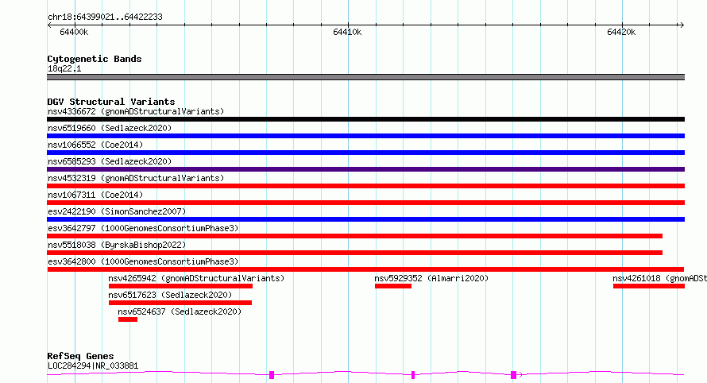This screenshot has width=707, height=383.
Task: Open variant nsv1066552 (Coe2014) label
Action: [95, 145]
